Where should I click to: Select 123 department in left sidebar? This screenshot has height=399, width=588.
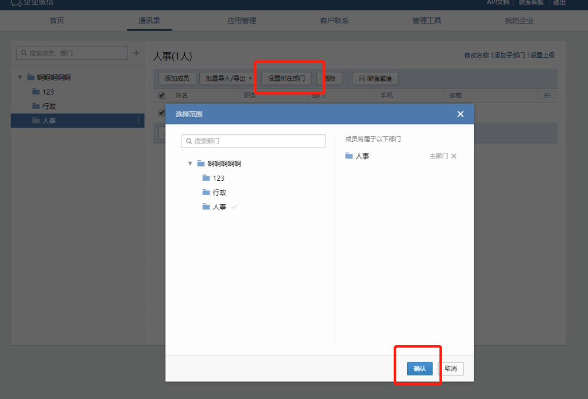[48, 92]
